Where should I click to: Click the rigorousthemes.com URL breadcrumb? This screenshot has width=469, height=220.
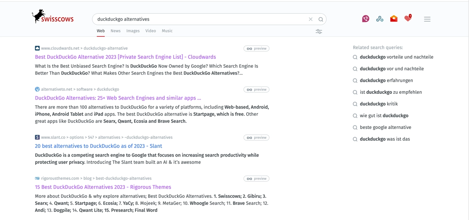[x=96, y=179]
